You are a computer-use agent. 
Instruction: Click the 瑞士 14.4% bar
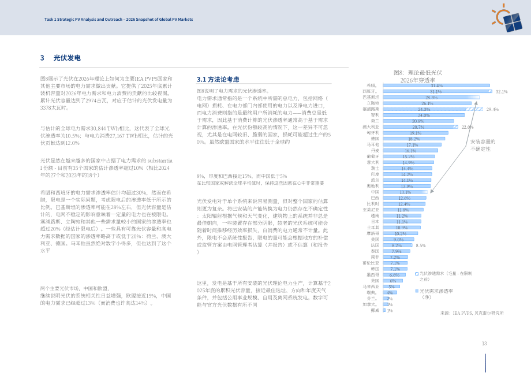(407, 168)
